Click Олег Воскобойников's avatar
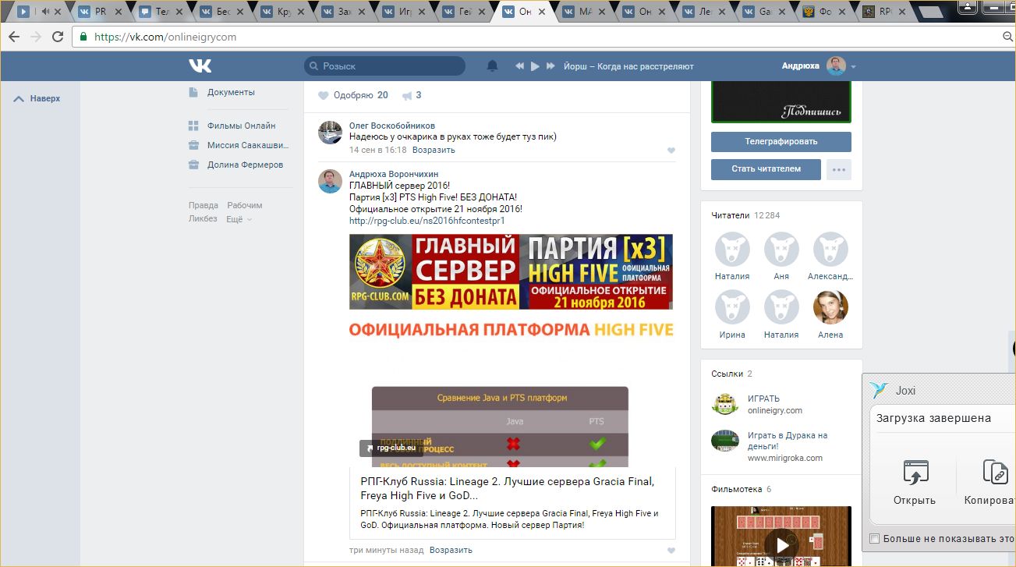This screenshot has width=1016, height=567. [330, 133]
